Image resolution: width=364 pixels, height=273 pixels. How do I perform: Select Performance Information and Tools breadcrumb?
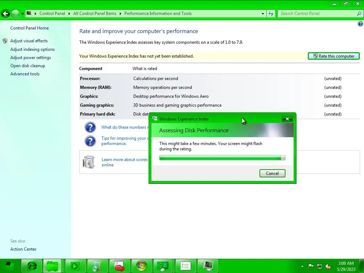(158, 14)
